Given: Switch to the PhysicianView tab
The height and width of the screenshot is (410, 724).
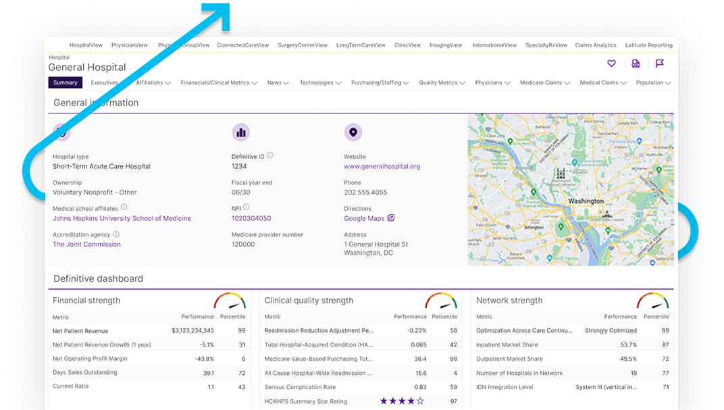Looking at the screenshot, I should coord(129,45).
